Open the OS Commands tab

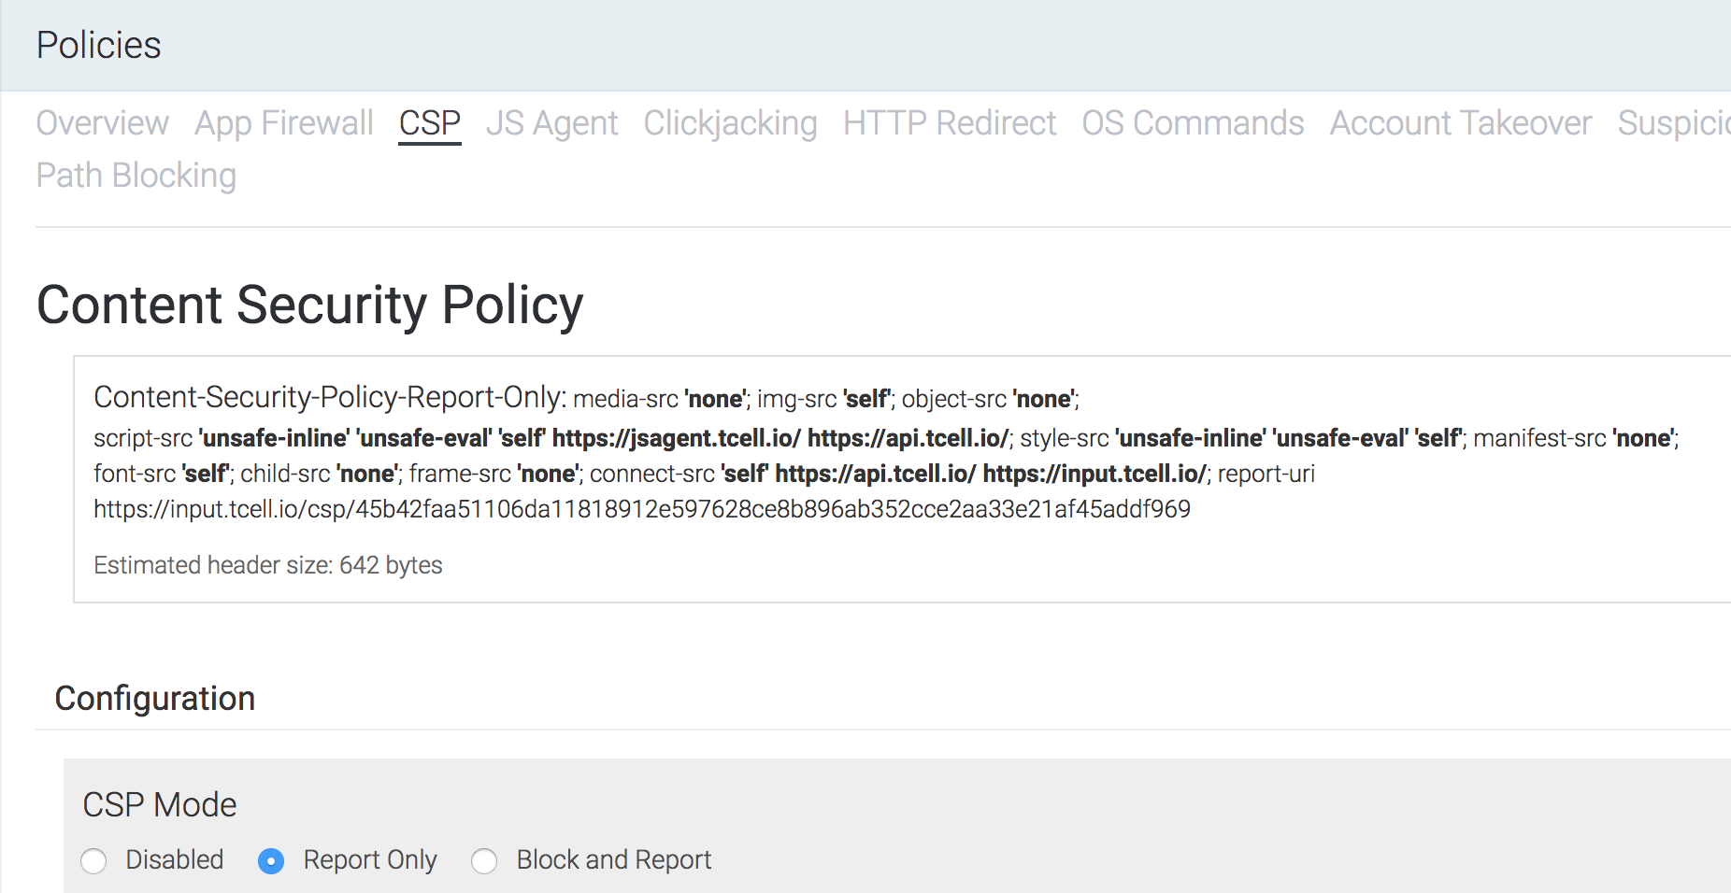(1193, 123)
